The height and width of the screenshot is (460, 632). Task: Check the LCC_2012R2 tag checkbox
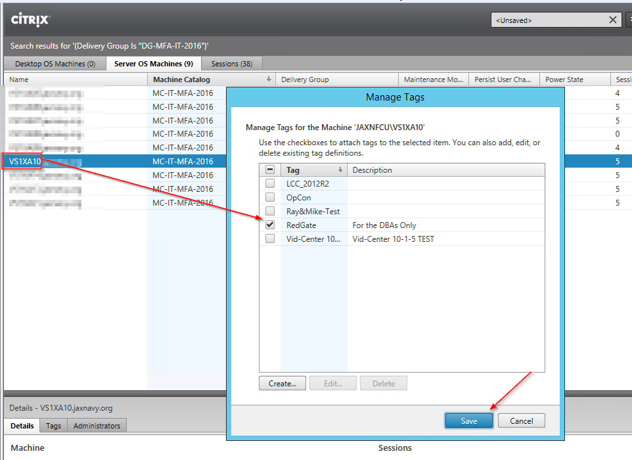click(x=270, y=183)
